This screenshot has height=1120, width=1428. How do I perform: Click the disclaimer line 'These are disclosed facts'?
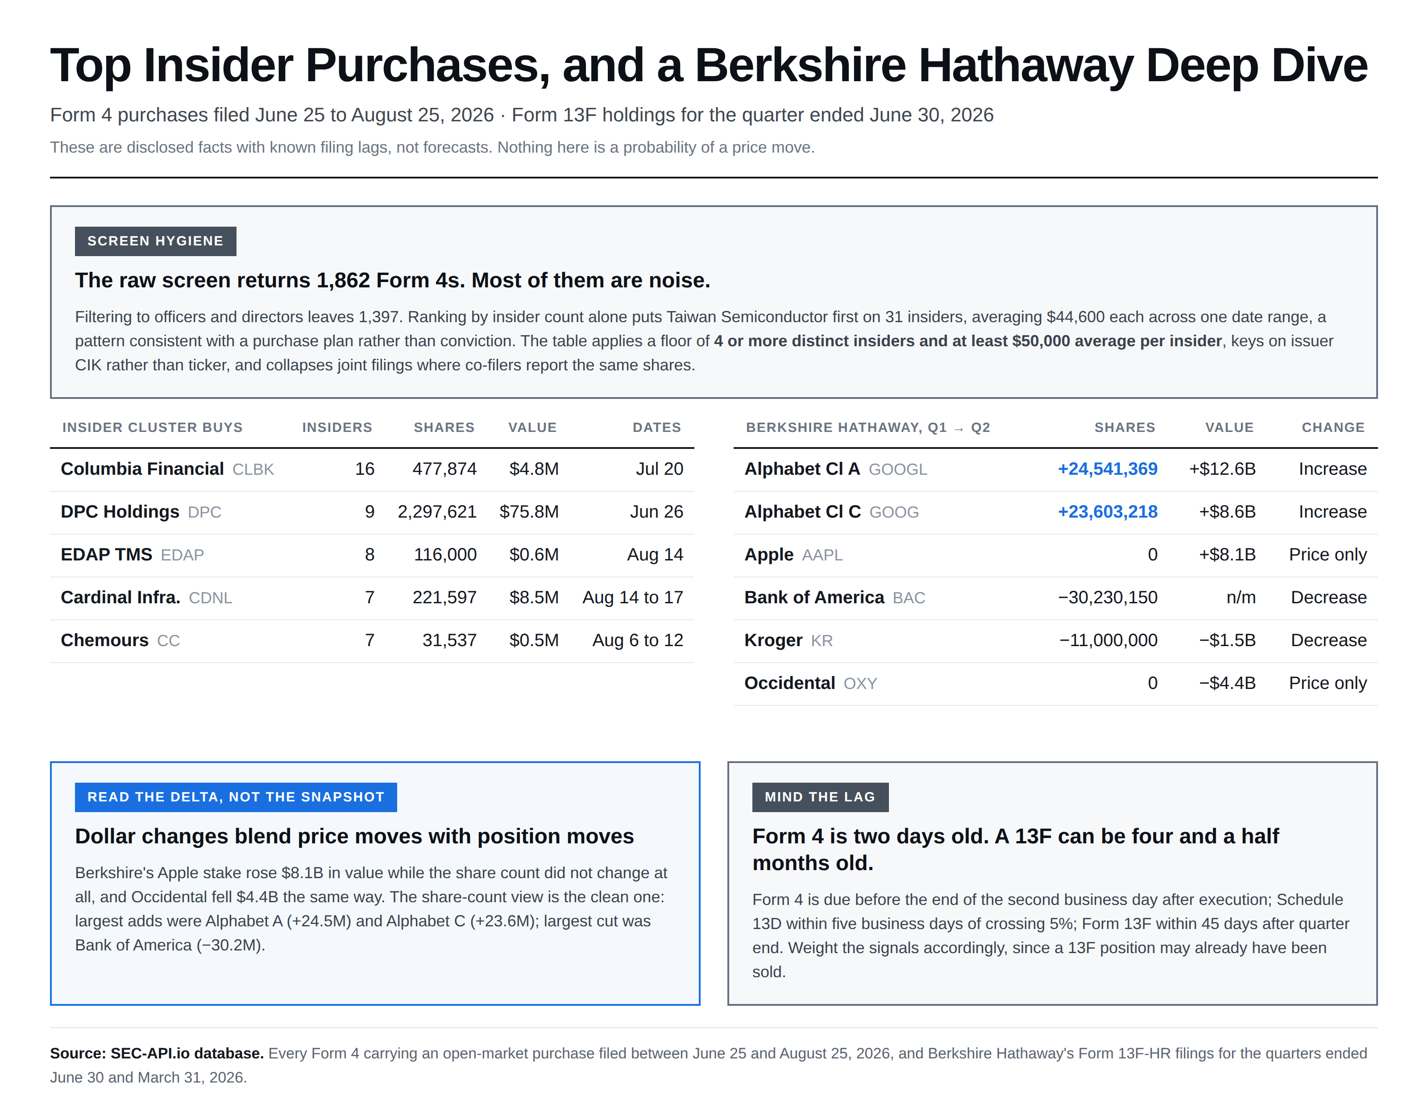(432, 148)
